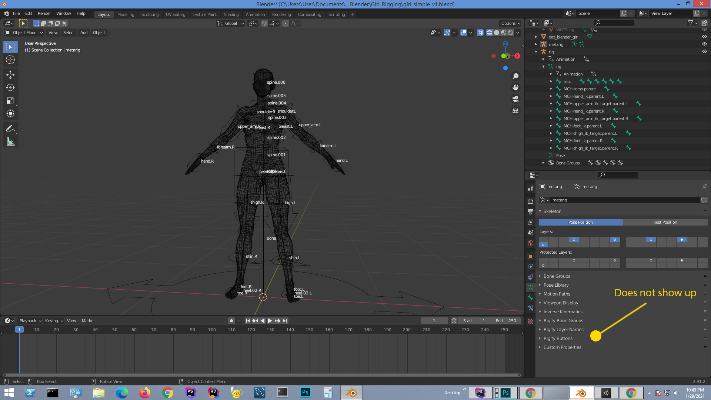Pin the properties editor context
This screenshot has width=711, height=400.
tap(704, 187)
